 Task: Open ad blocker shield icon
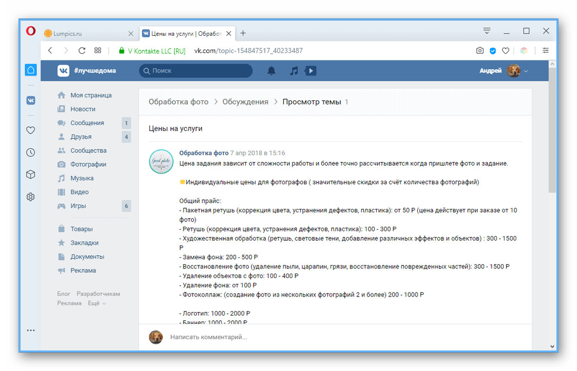tap(493, 51)
